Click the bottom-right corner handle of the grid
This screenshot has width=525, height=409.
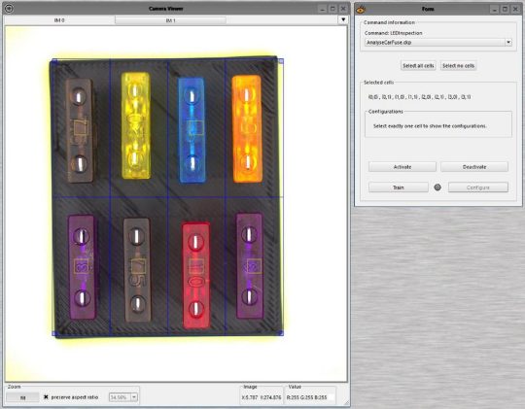[281, 333]
